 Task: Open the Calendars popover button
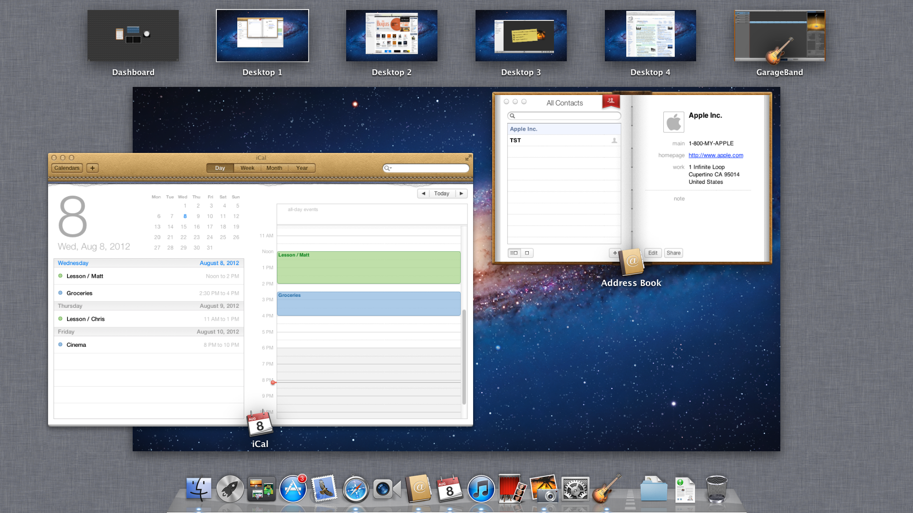[x=67, y=168]
